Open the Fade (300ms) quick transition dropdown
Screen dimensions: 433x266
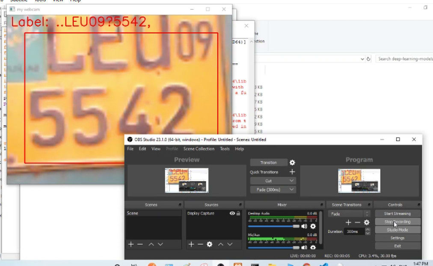(x=273, y=189)
